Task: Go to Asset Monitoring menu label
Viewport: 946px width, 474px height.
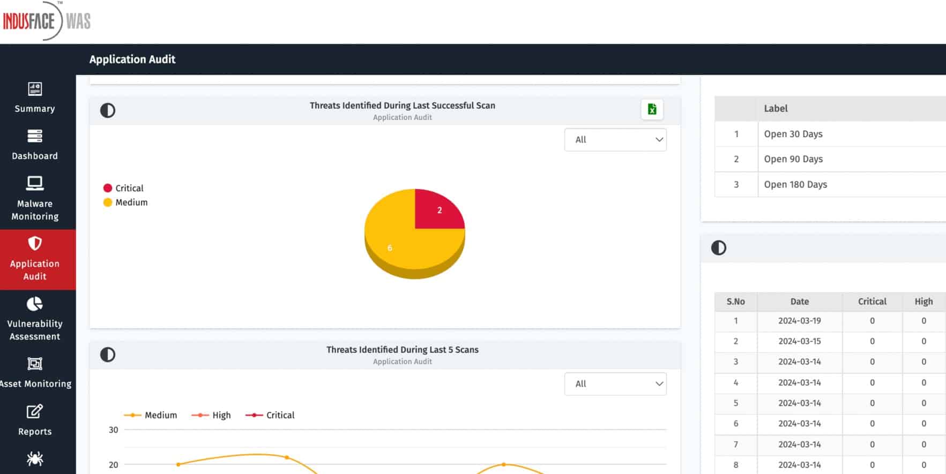Action: click(x=36, y=384)
